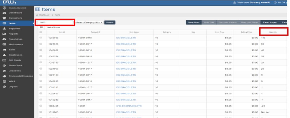Image resolution: width=290 pixels, height=118 pixels.
Task: Check the box for item 1043764
Action: click(41, 56)
